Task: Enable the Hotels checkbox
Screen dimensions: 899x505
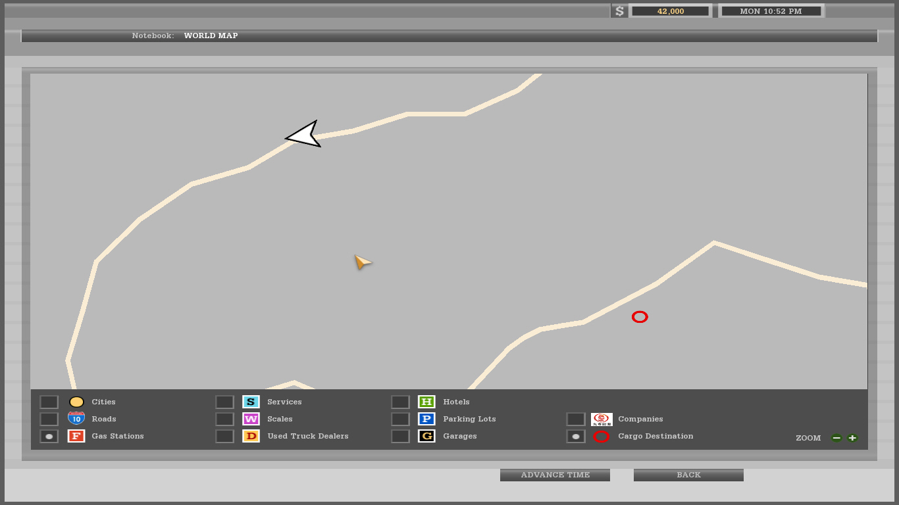Action: [x=400, y=402]
